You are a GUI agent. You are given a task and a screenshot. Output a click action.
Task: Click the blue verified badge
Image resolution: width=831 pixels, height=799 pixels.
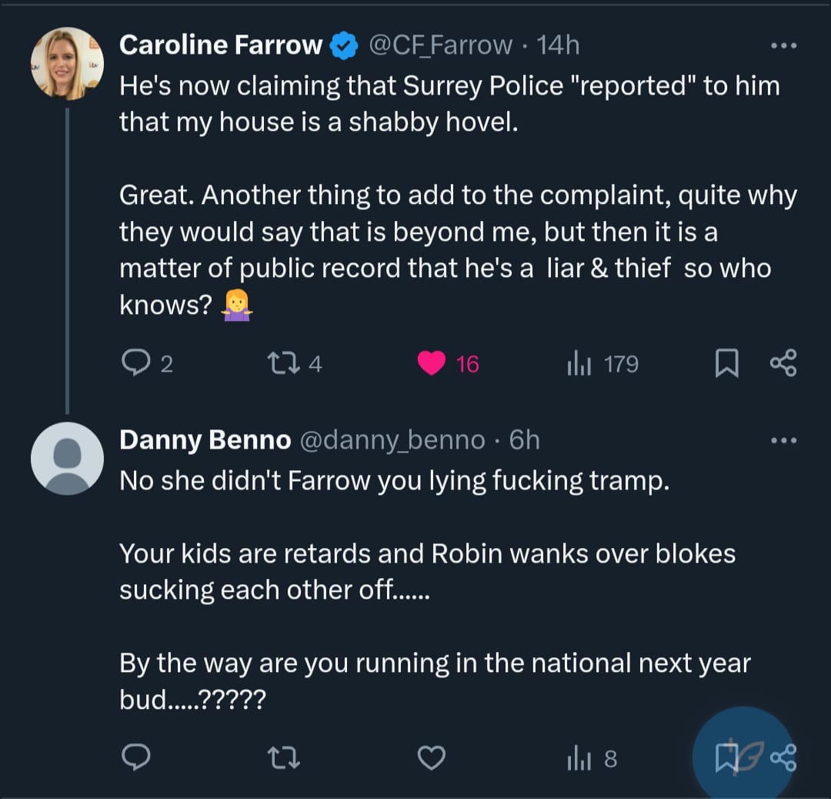click(343, 46)
